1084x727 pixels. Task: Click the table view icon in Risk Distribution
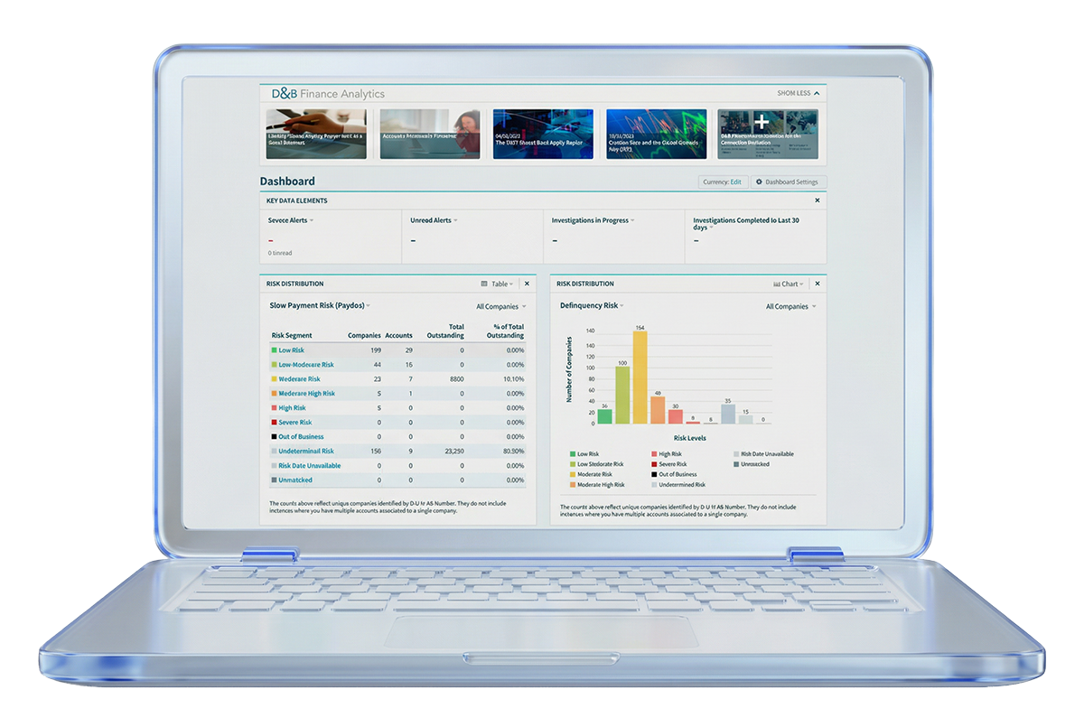point(484,284)
